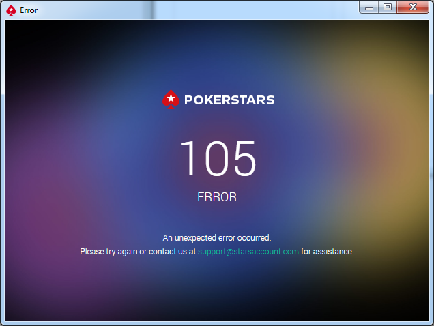Maximize the Error window

388,8
